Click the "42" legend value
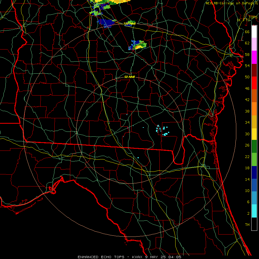This screenshot has width=259, height=259. tap(247, 100)
